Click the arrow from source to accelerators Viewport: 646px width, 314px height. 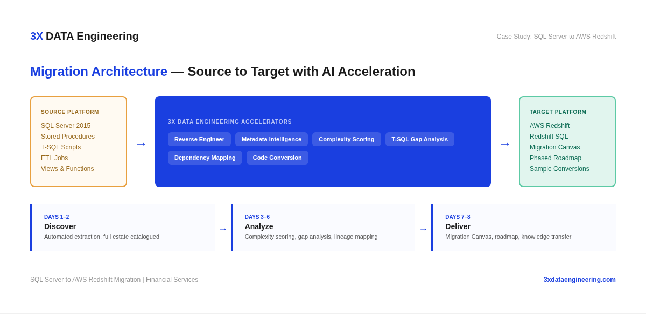click(141, 144)
